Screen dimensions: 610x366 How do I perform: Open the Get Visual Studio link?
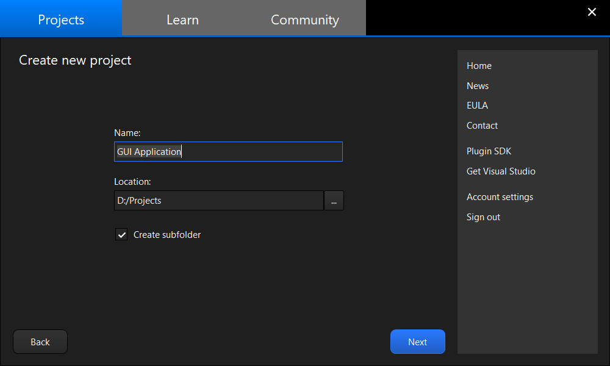[x=501, y=171]
